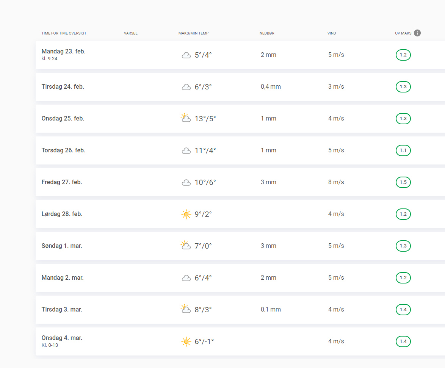Click partly sunny icon for Onsdag 25. feb.
The height and width of the screenshot is (368, 445).
[185, 118]
